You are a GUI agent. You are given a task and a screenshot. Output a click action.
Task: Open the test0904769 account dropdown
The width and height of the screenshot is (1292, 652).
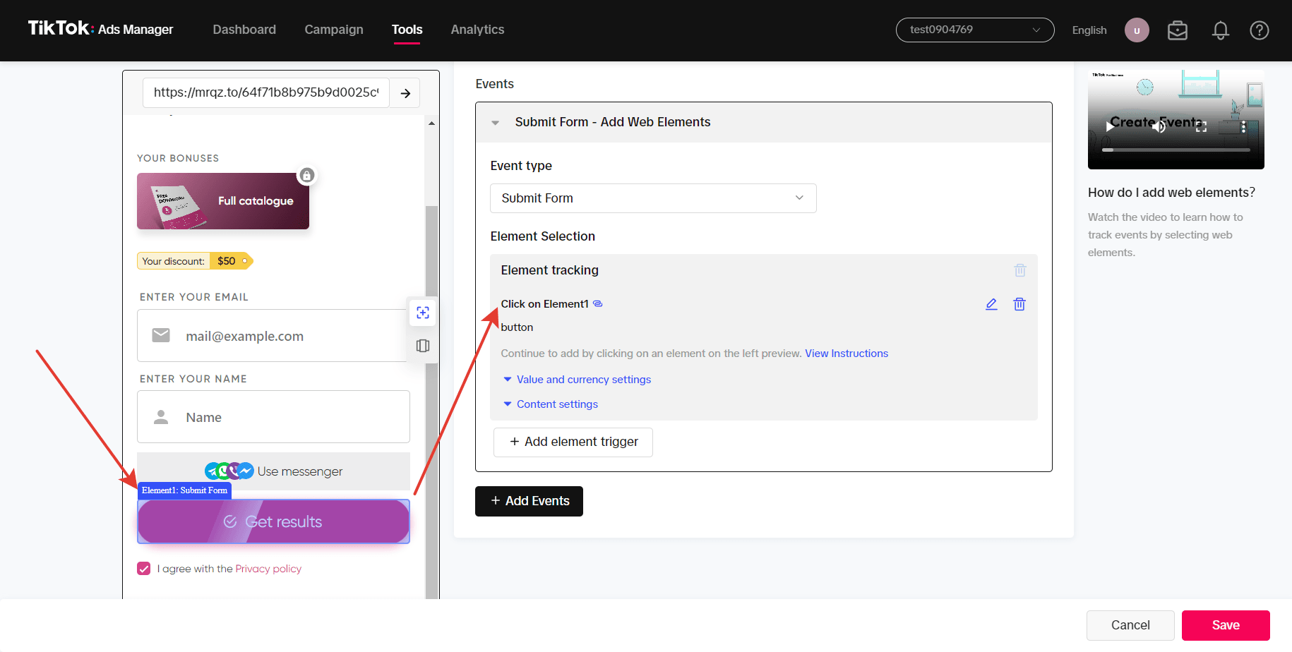tap(975, 30)
